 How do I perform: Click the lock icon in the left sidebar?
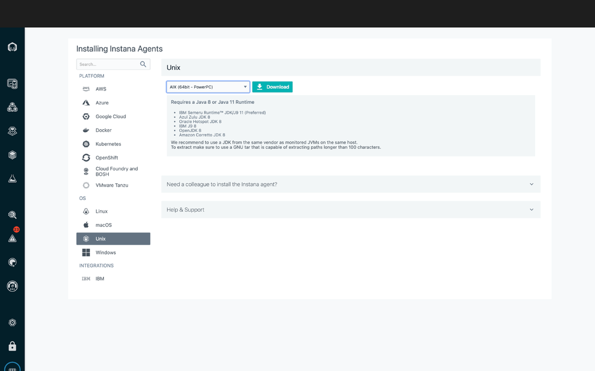(x=12, y=345)
